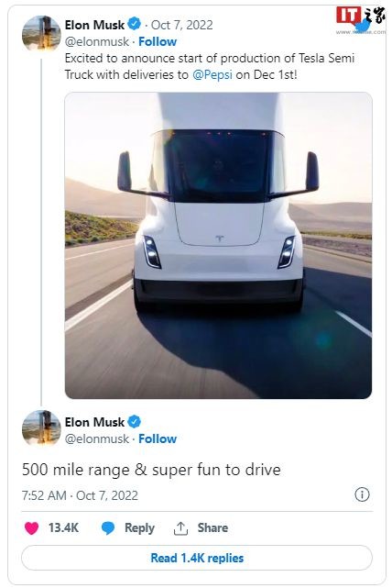Image resolution: width=392 pixels, height=588 pixels.
Task: Click the share upload arrow icon
Action: pyautogui.click(x=180, y=528)
